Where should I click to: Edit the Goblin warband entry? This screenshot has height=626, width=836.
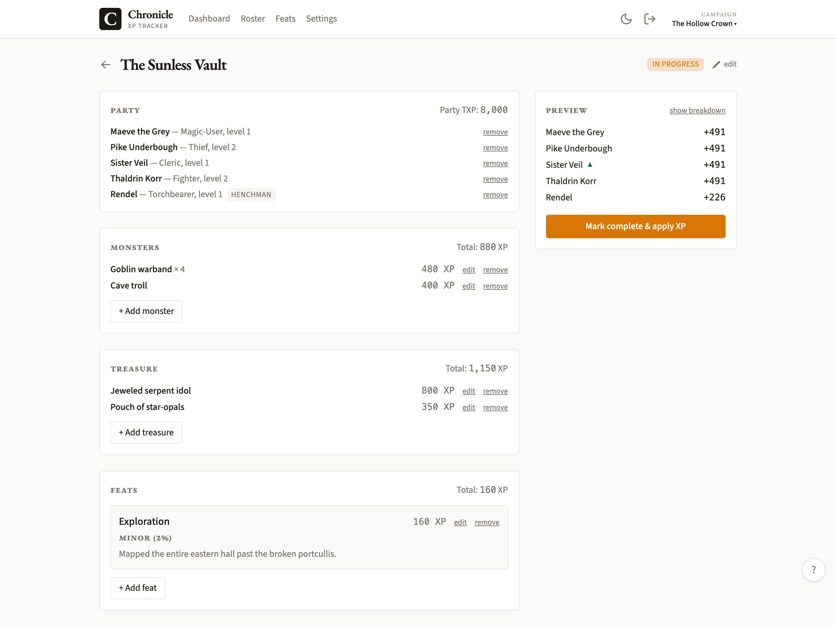click(x=469, y=270)
